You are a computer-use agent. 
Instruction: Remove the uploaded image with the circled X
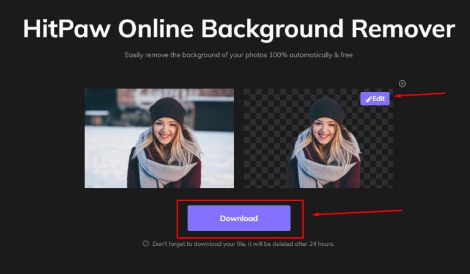[402, 84]
